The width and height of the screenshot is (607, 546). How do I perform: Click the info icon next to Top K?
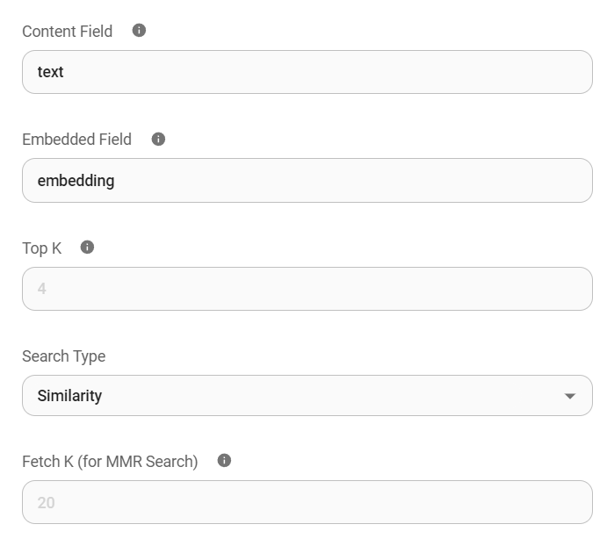(87, 248)
